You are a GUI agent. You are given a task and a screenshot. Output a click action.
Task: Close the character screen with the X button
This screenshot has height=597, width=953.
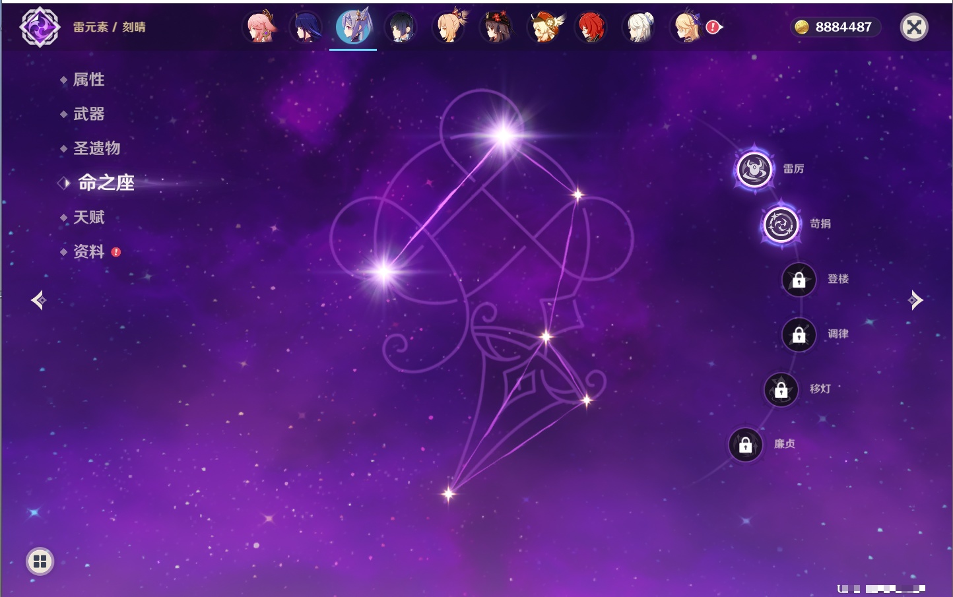[x=914, y=27]
